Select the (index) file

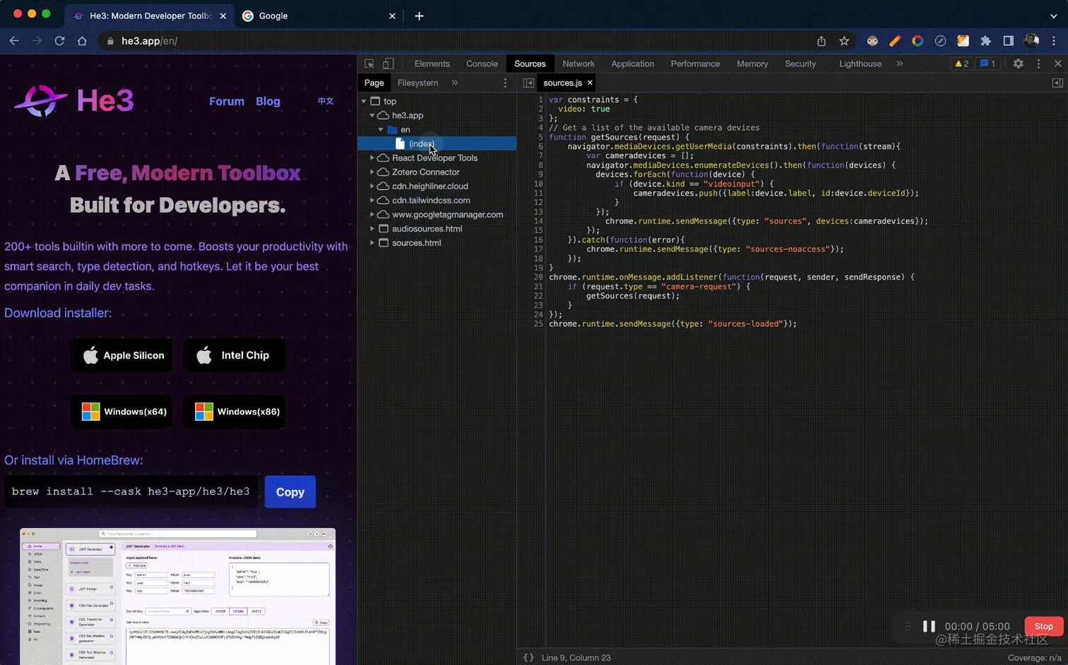point(437,143)
